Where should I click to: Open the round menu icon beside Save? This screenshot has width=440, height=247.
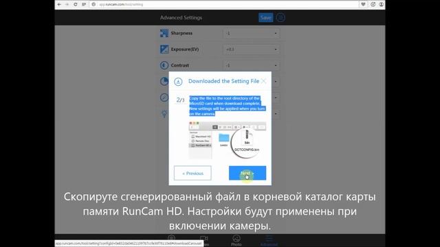point(280,18)
